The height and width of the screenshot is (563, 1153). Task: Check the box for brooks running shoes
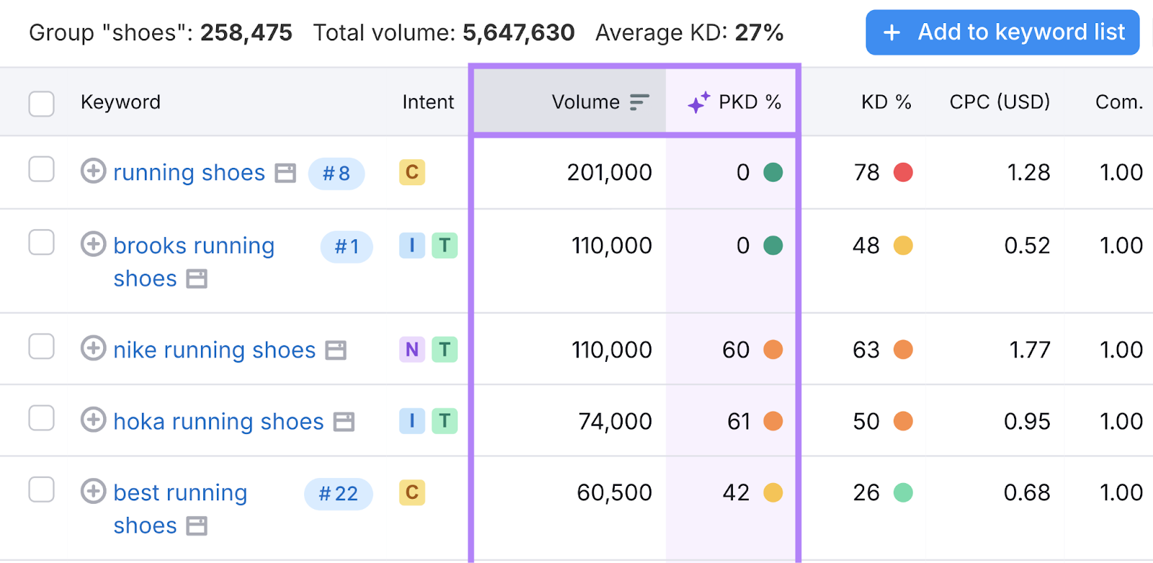point(41,243)
